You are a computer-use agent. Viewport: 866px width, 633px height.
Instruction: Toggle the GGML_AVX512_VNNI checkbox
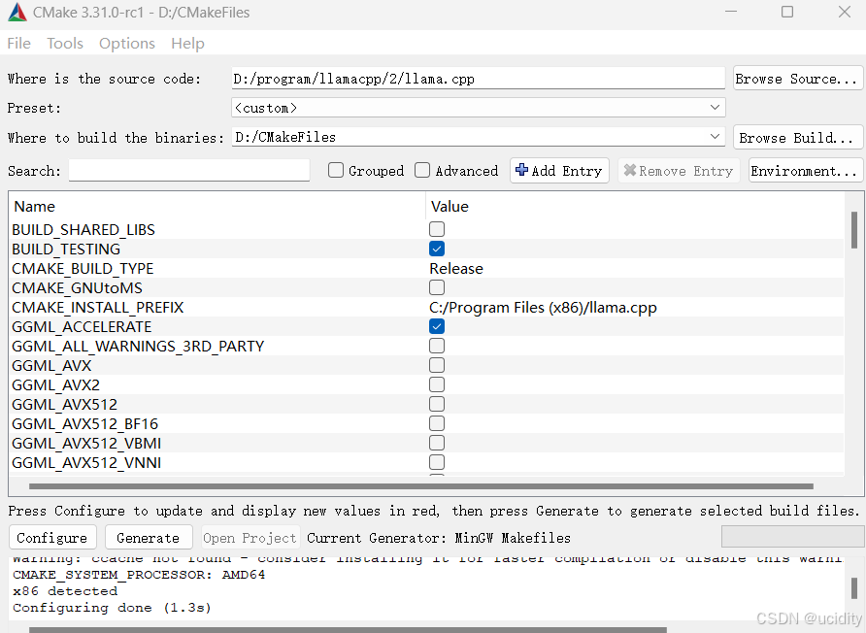pos(437,462)
